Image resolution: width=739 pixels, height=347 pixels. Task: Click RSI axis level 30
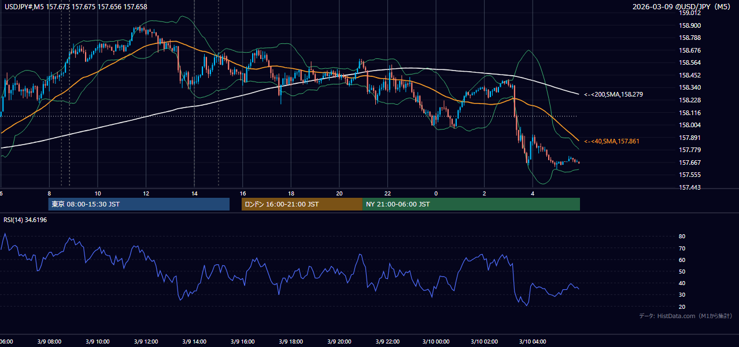point(682,295)
